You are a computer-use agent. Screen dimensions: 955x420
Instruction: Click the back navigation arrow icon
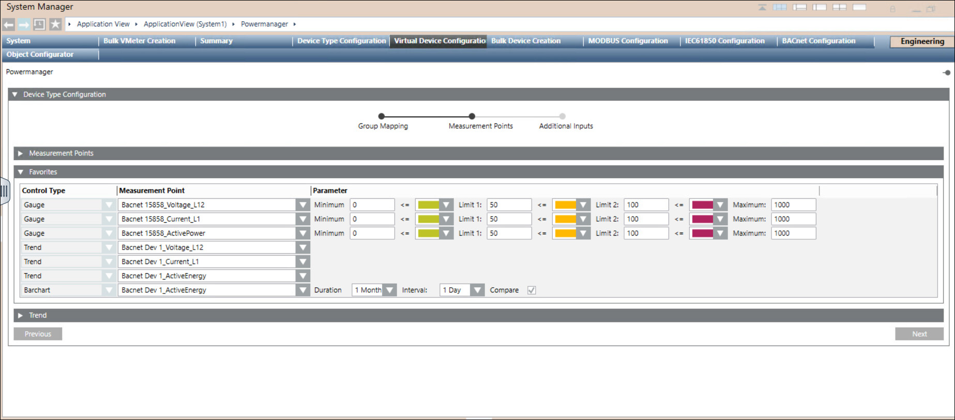9,24
